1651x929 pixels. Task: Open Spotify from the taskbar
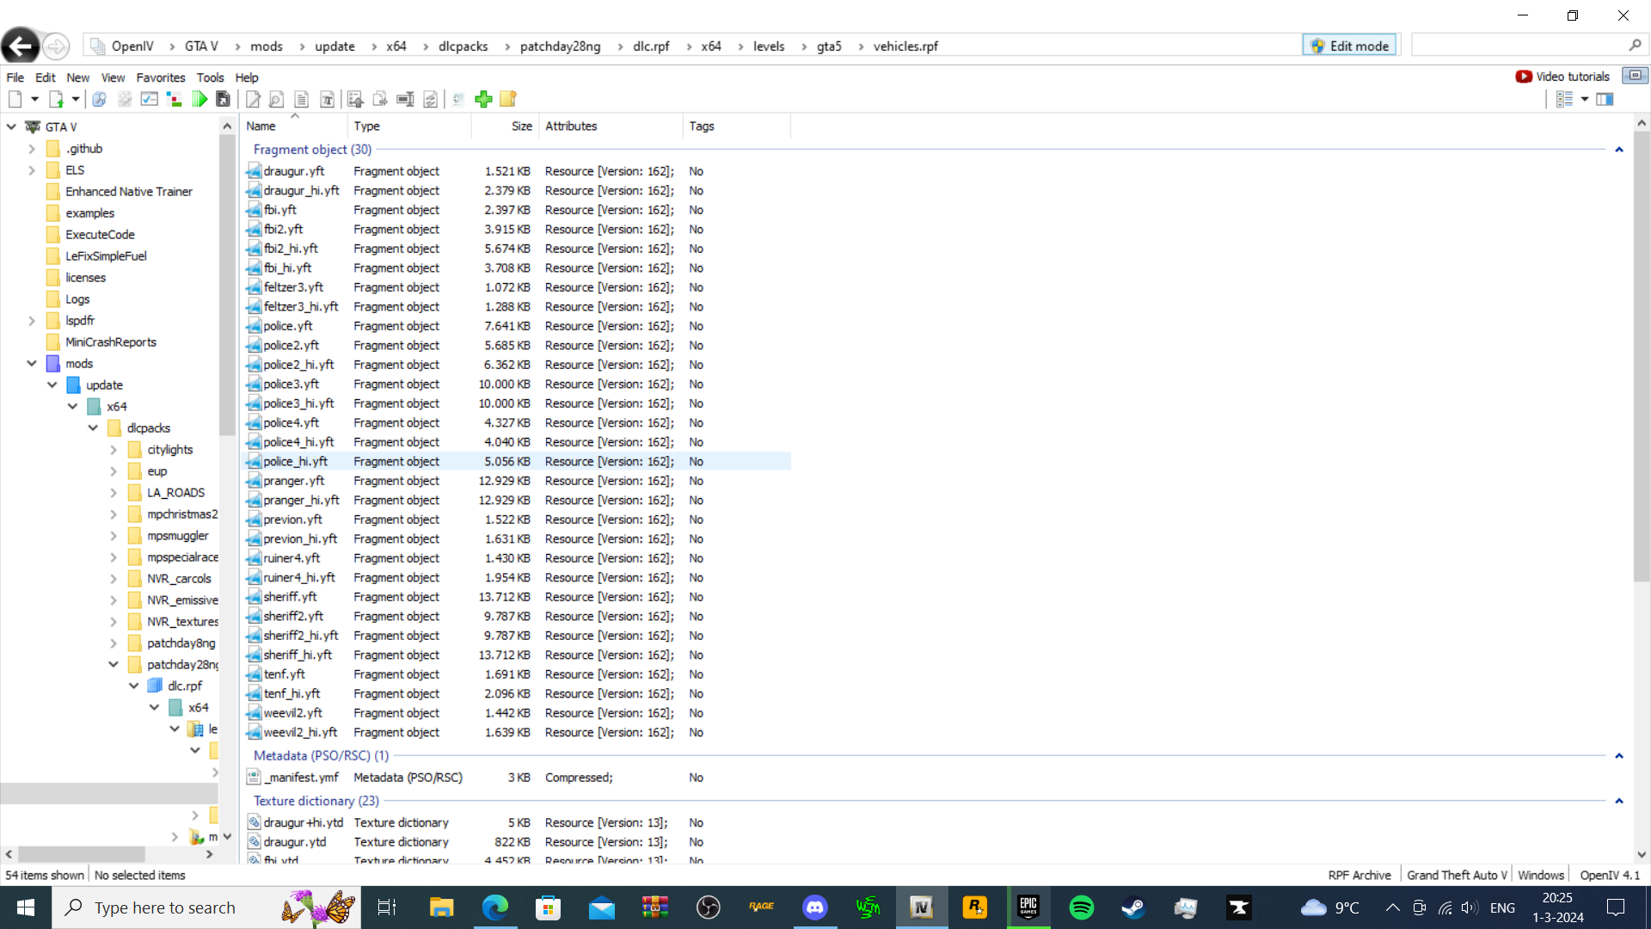[x=1081, y=907]
